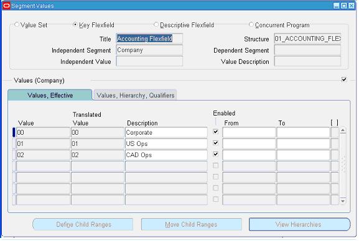
Task: Edit the CAD Ops description field
Action: [166, 155]
